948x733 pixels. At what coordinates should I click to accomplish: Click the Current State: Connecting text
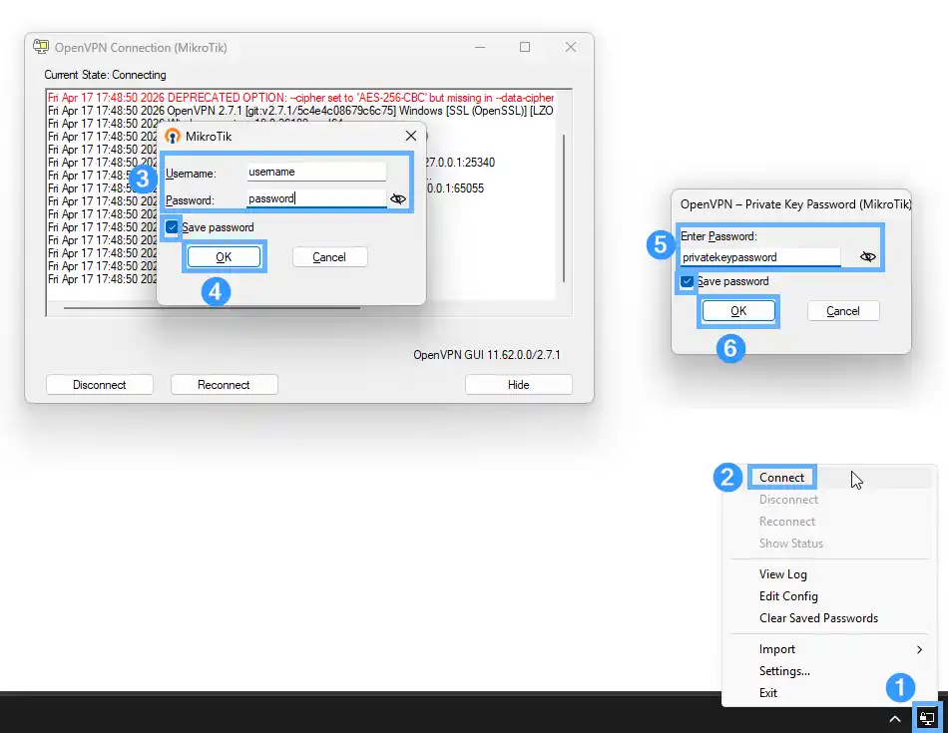click(x=105, y=75)
